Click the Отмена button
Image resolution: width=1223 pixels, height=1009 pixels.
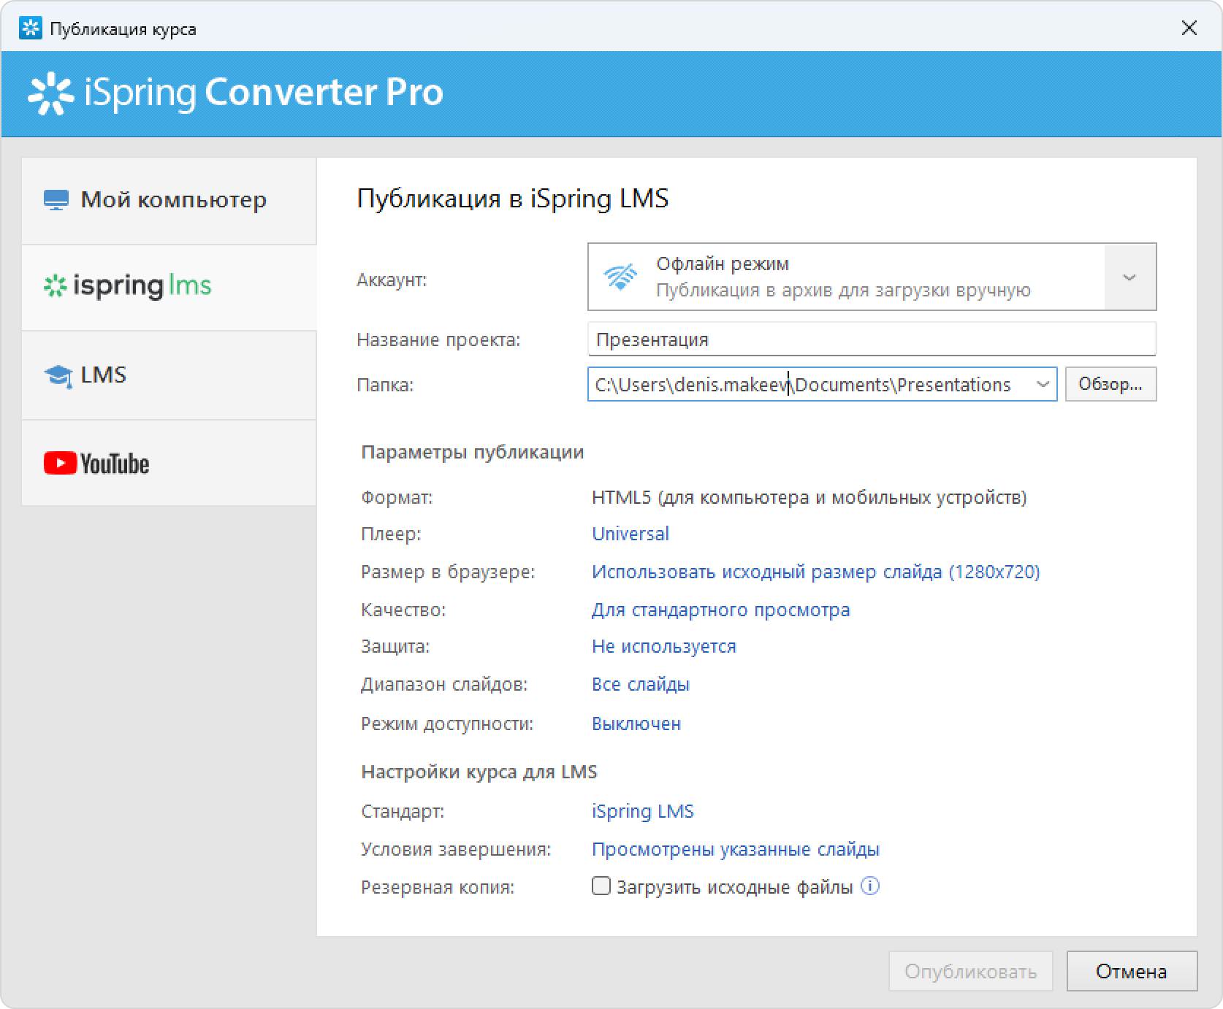click(1132, 971)
